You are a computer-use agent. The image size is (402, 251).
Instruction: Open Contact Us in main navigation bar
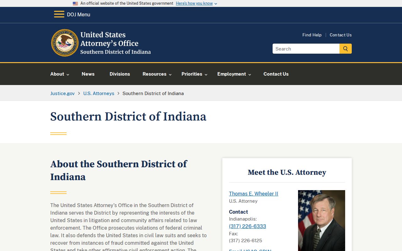[x=276, y=74]
